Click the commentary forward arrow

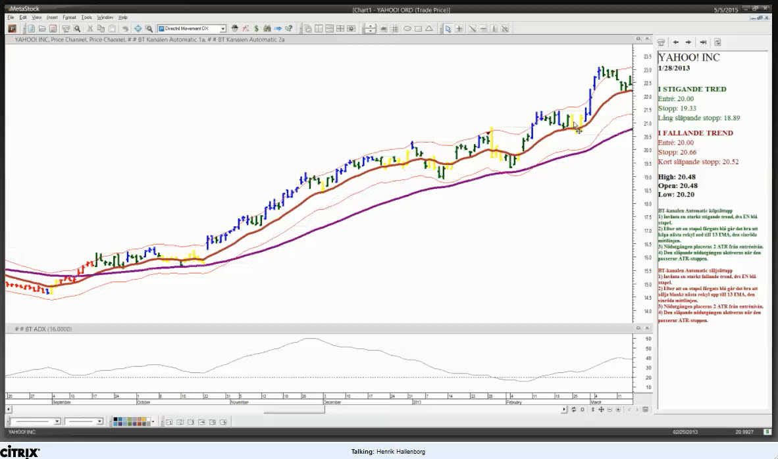tap(688, 43)
